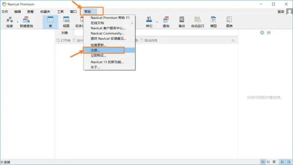Toggle the left navigation pane icon
The width and height of the screenshot is (293, 165).
[282, 162]
